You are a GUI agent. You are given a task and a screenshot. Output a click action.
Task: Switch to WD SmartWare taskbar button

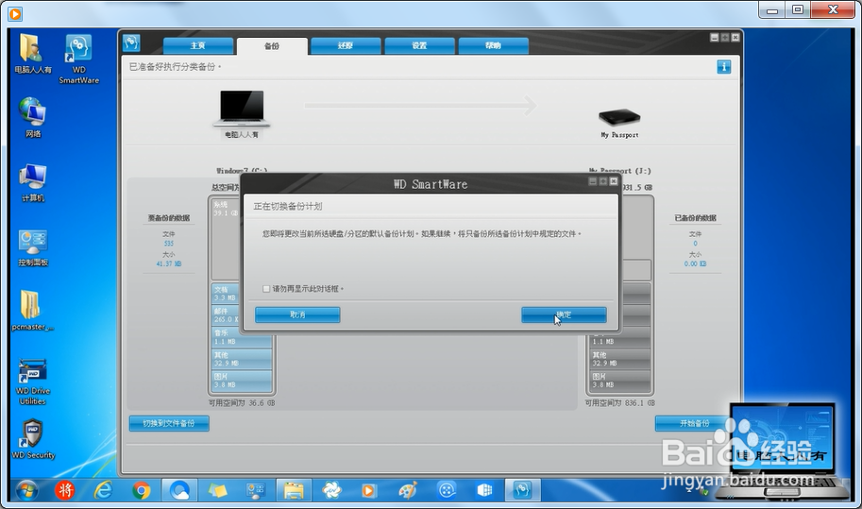tap(522, 490)
